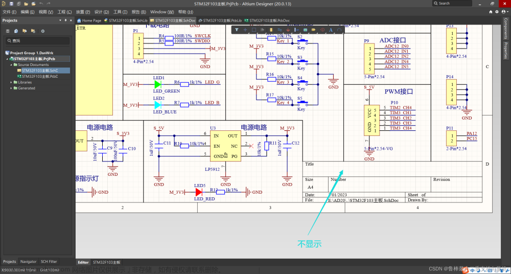The width and height of the screenshot is (511, 274).
Task: Collapse the Source Documents folder
Action: pos(11,65)
